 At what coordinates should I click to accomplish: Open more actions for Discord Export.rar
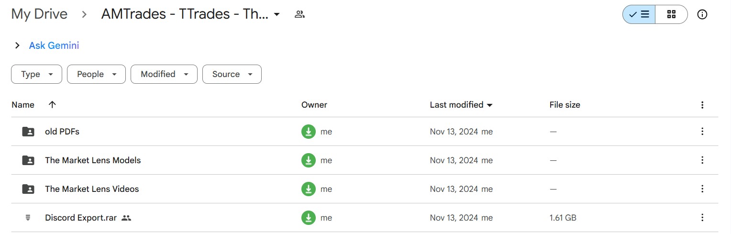coord(702,218)
